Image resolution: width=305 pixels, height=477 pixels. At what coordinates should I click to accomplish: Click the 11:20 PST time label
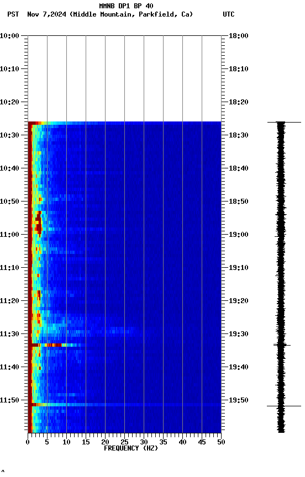9,301
